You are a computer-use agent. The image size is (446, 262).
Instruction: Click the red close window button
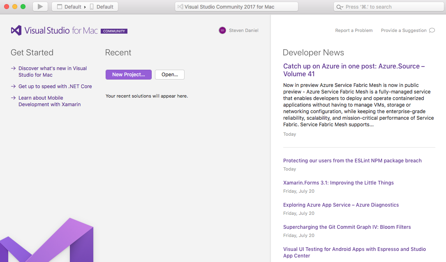coord(7,7)
